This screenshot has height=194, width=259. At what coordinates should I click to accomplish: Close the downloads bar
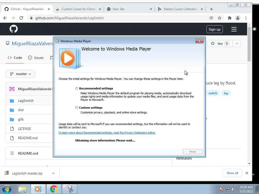click(247, 173)
